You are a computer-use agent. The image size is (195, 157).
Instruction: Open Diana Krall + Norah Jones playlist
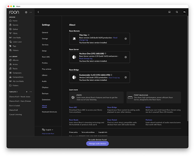coord(20,97)
